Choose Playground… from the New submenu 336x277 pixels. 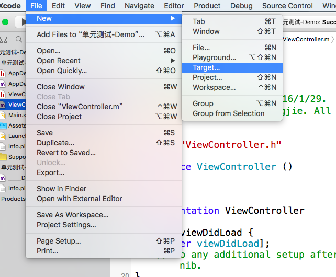pyautogui.click(x=214, y=57)
